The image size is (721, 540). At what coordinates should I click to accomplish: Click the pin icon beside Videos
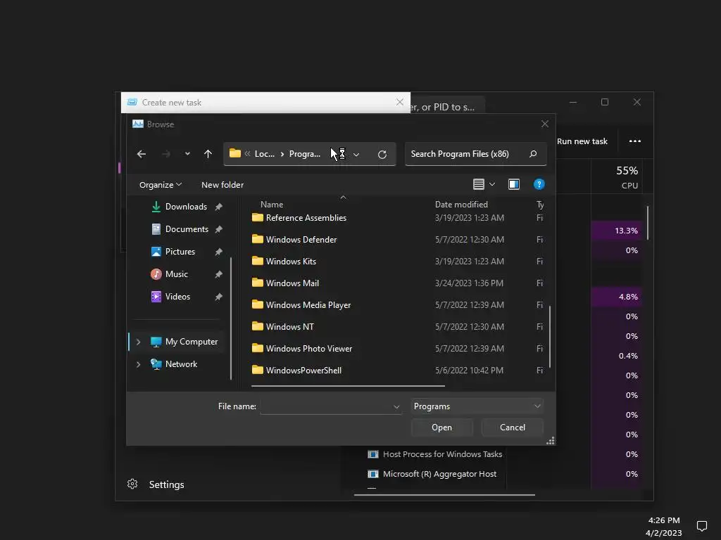click(x=219, y=297)
